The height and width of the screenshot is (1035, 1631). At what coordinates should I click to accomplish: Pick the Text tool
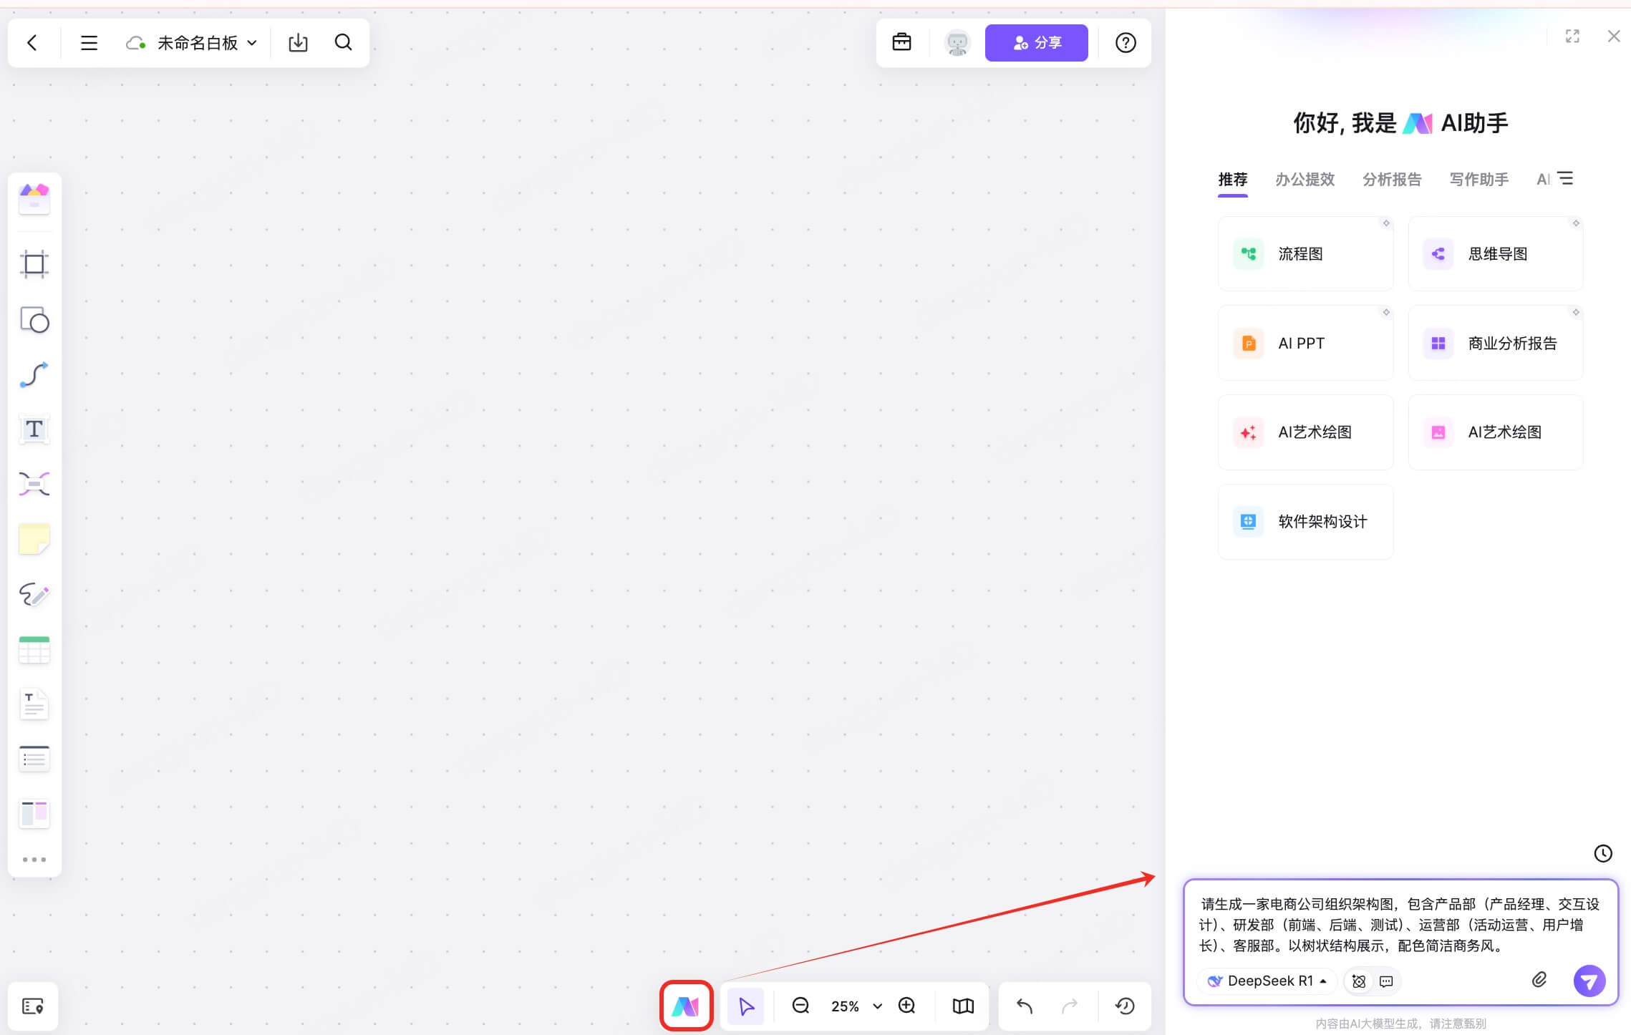click(34, 429)
